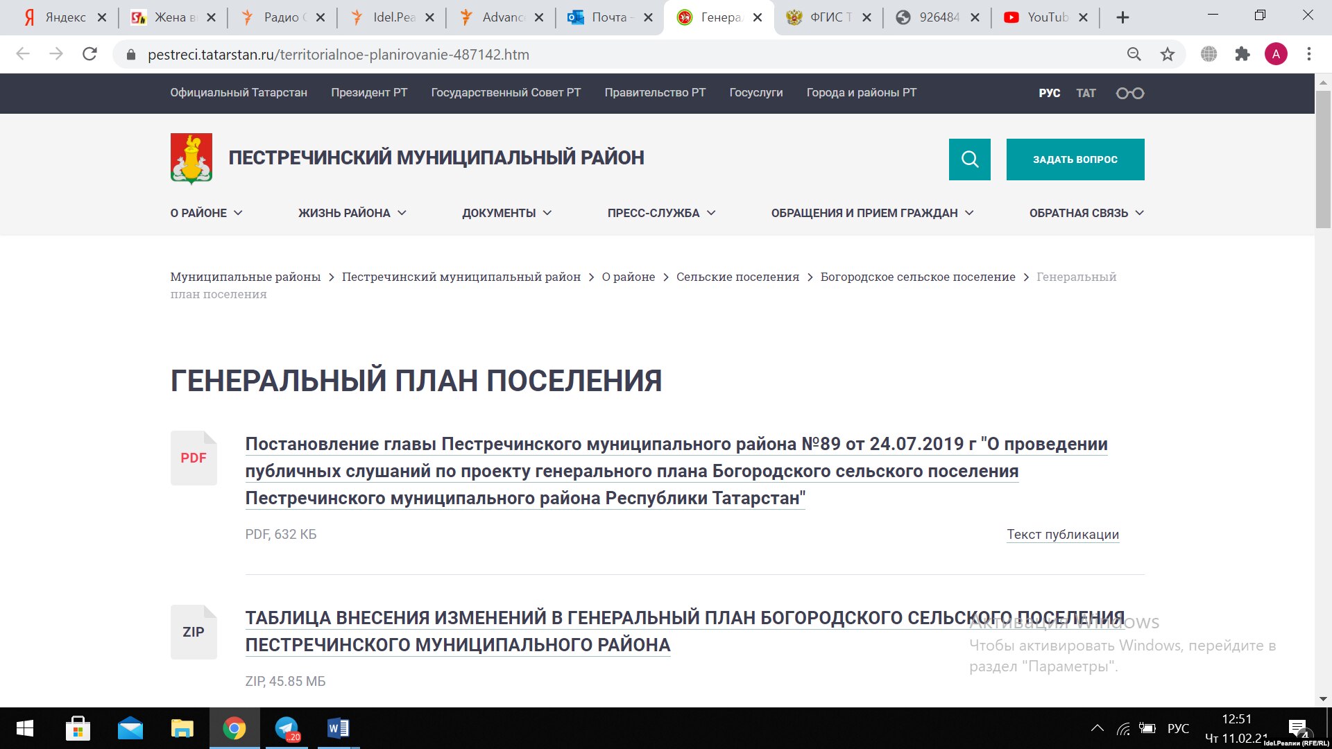This screenshot has width=1332, height=749.
Task: Bookmark page with star icon
Action: tap(1168, 54)
